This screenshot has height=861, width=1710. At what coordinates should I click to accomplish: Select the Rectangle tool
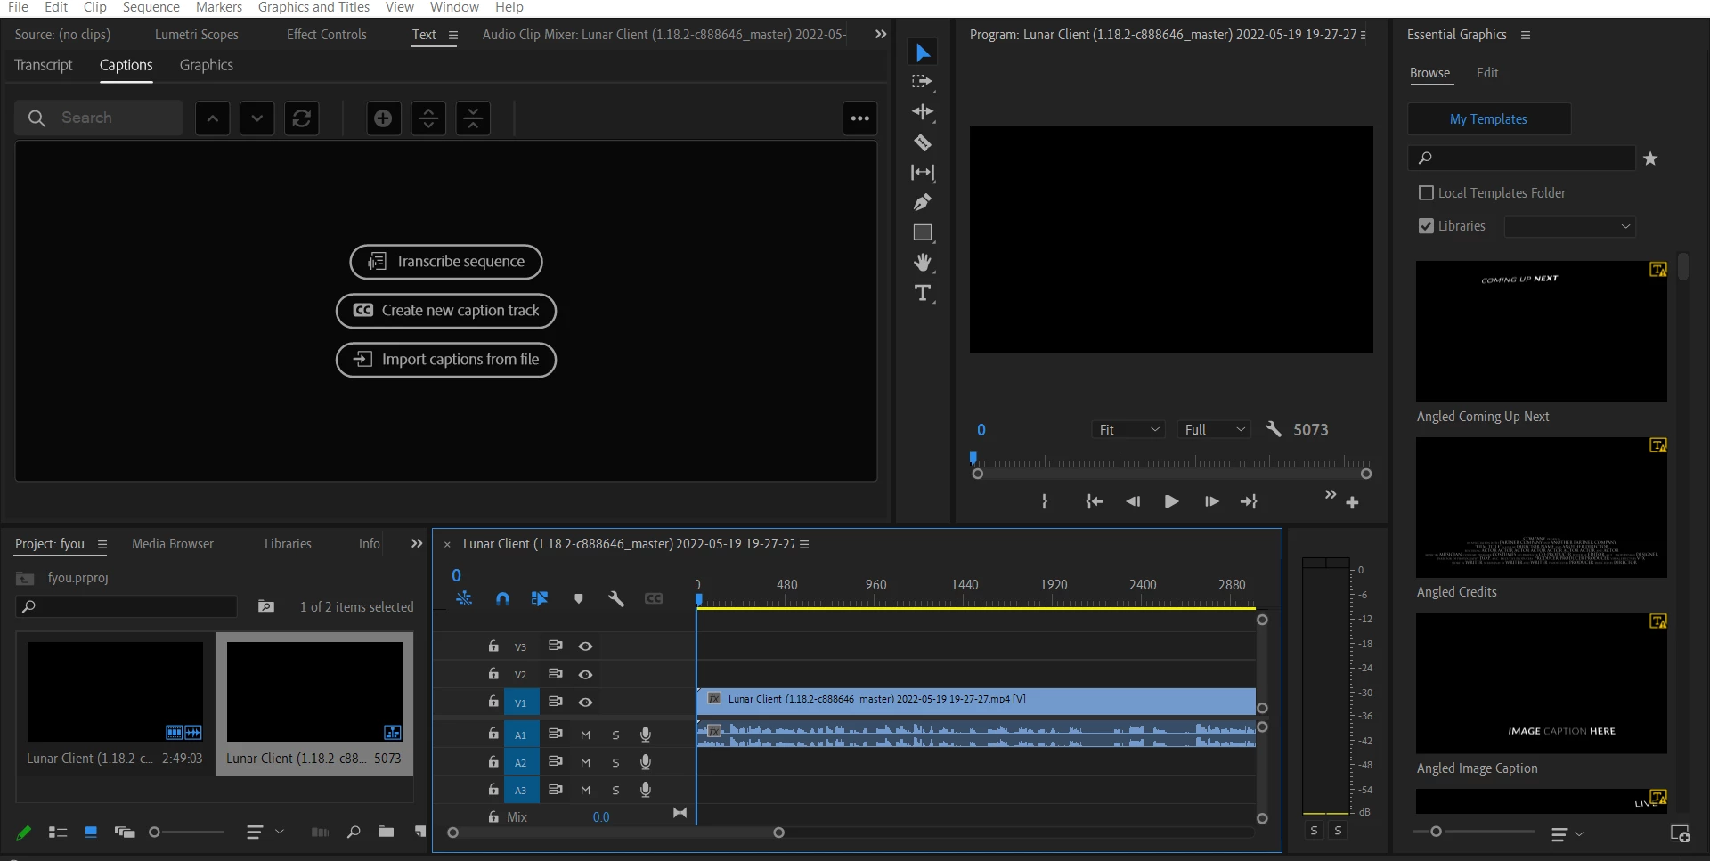923,233
